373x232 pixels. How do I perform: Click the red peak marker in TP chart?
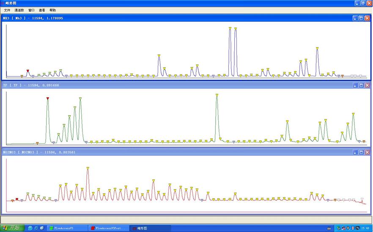pyautogui.click(x=48, y=98)
